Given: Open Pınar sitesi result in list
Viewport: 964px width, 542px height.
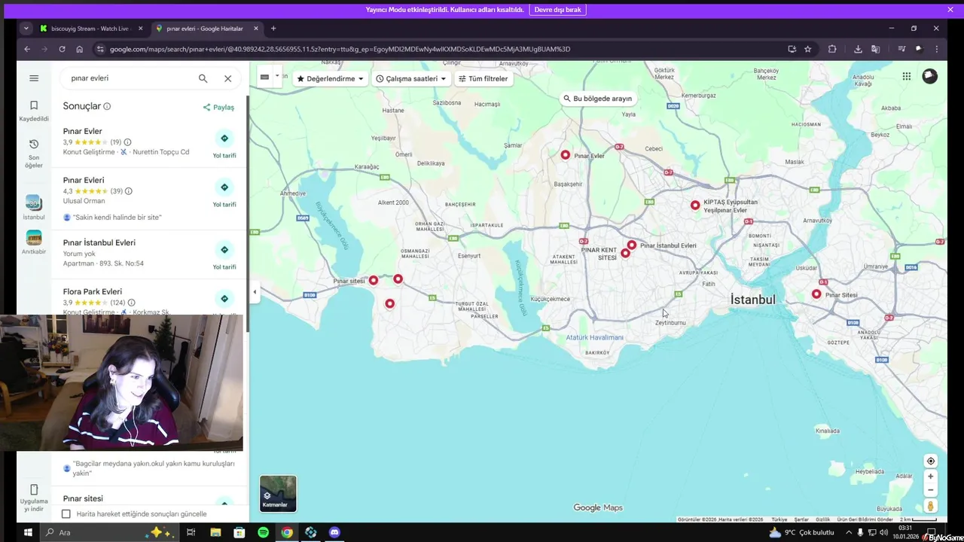Looking at the screenshot, I should [x=83, y=498].
